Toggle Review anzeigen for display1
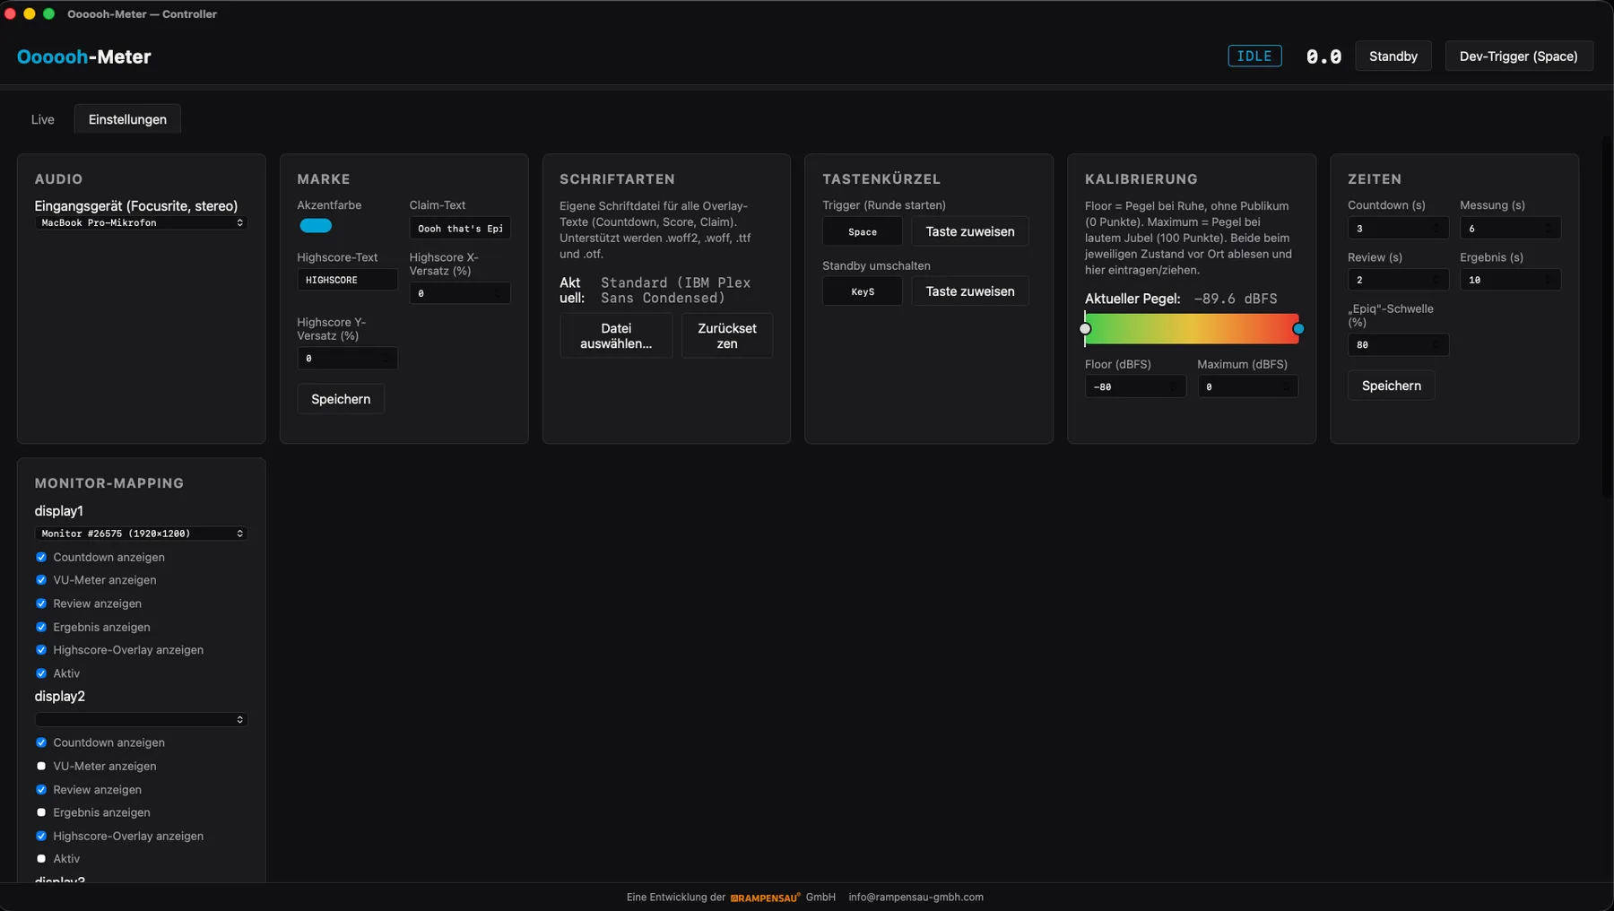 coord(41,603)
